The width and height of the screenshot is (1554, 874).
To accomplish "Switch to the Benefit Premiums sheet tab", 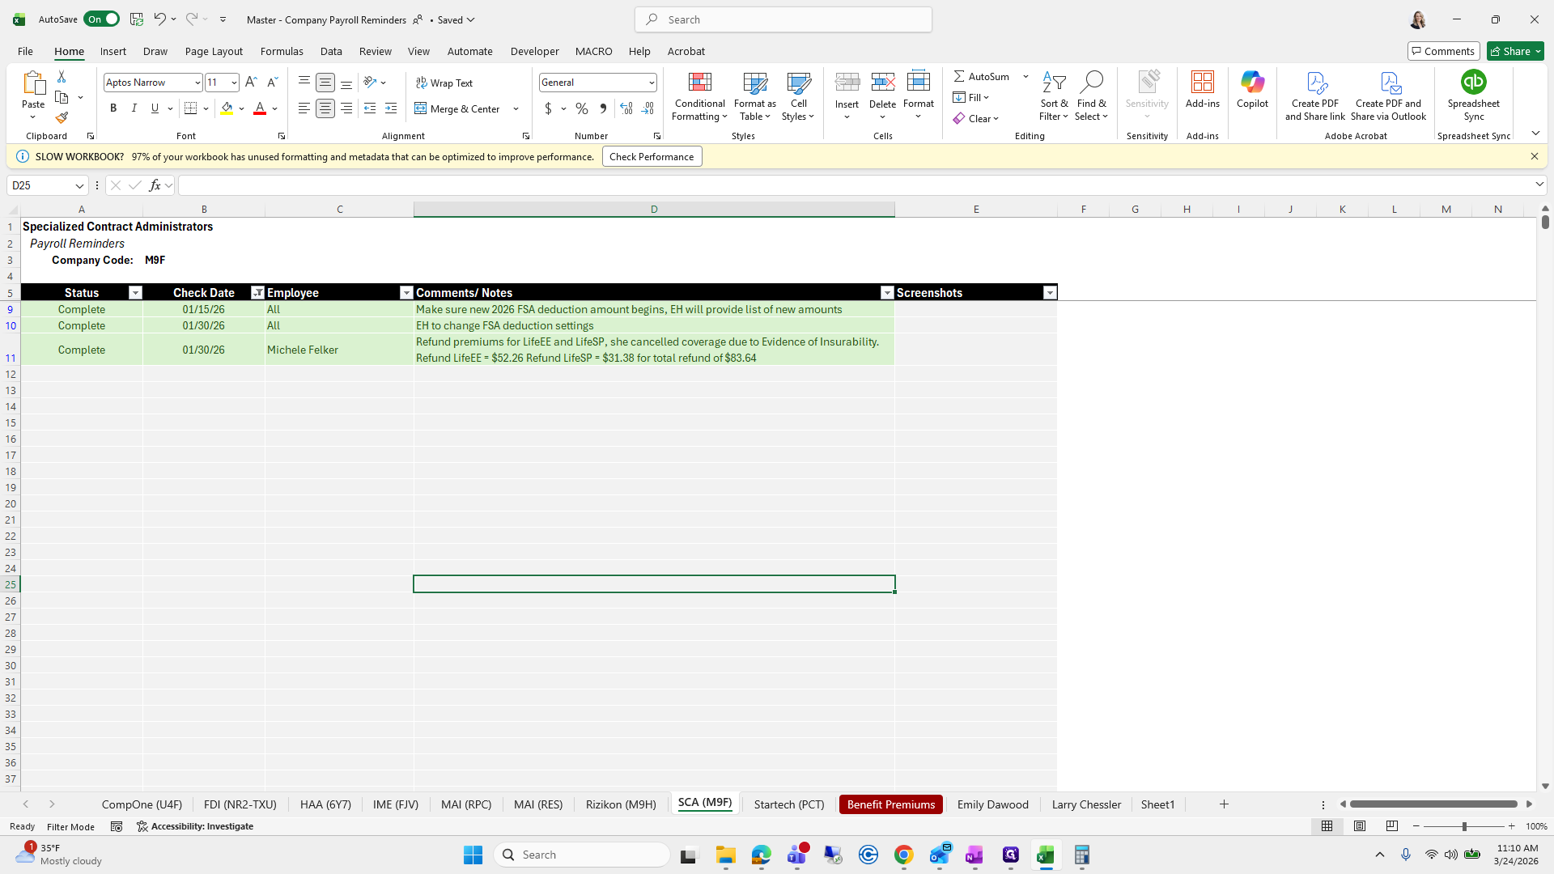I will click(x=890, y=804).
